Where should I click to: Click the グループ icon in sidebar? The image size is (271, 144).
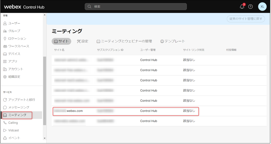click(5, 31)
